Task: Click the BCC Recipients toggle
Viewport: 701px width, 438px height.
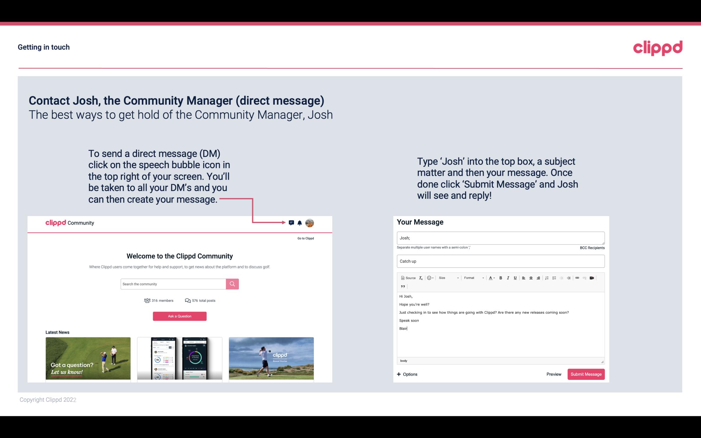Action: point(592,248)
